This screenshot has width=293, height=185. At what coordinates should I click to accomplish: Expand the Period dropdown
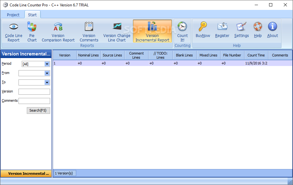tap(47, 64)
